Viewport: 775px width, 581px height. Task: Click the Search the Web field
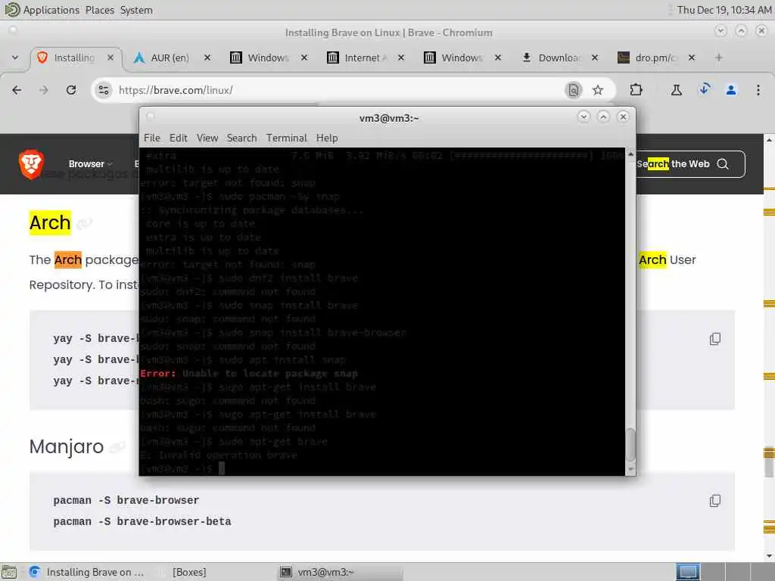pos(690,164)
